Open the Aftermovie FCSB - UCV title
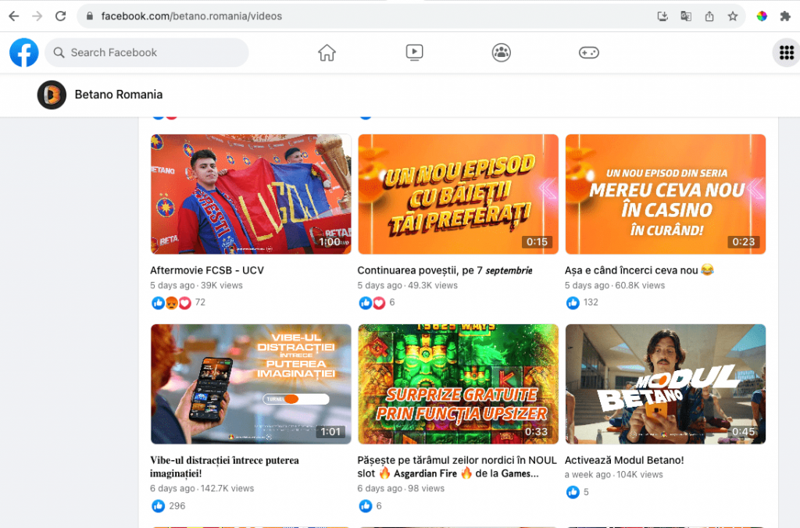 [206, 270]
